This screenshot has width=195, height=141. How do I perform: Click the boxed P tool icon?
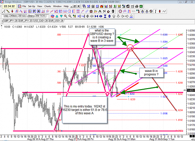click(x=34, y=11)
